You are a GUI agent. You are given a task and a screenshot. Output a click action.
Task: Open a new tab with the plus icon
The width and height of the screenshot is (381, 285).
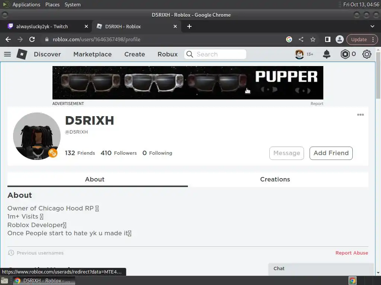click(189, 26)
